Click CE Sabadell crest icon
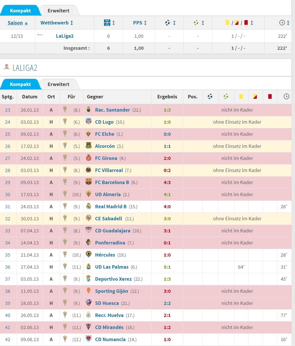Screen dimensions: 295x346 (x=89, y=218)
